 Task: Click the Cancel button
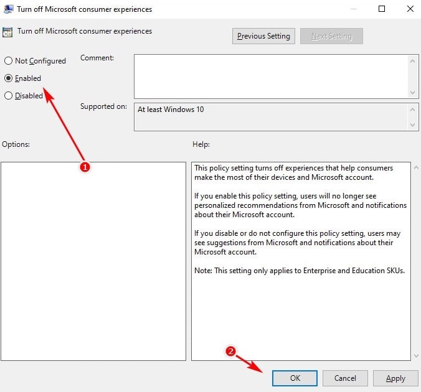[x=345, y=378]
